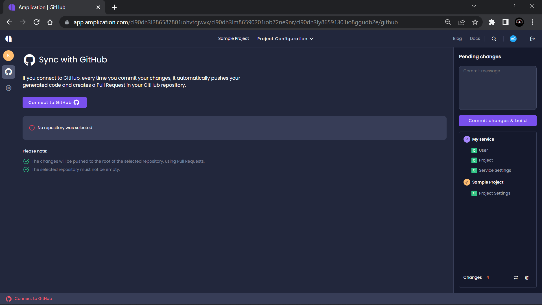Focus the Commit message text field
Image resolution: width=542 pixels, height=305 pixels.
(497, 88)
